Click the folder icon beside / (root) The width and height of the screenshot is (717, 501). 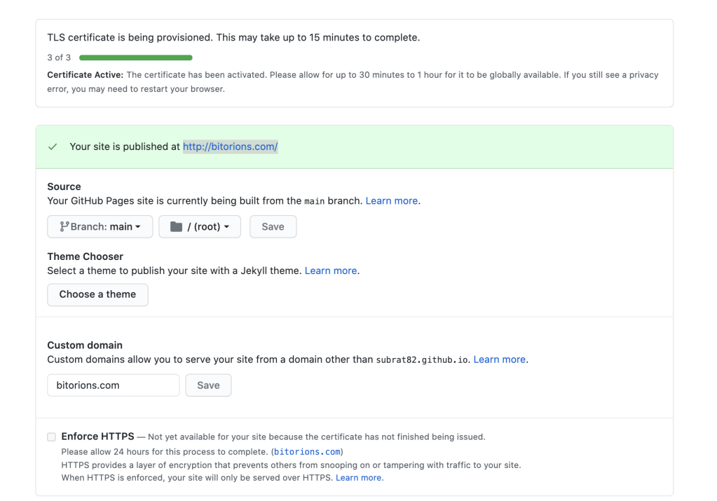point(176,227)
